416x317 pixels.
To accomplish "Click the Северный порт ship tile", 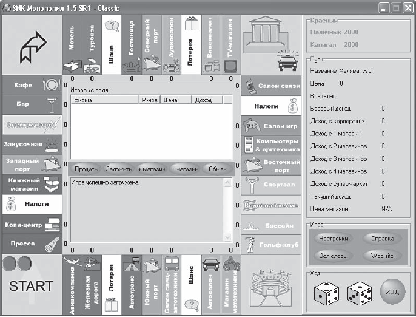I will [152, 45].
